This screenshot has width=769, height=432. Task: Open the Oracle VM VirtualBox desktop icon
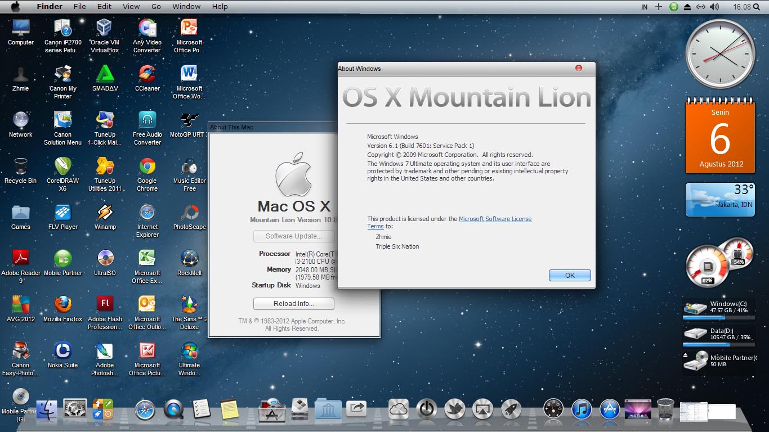[105, 35]
